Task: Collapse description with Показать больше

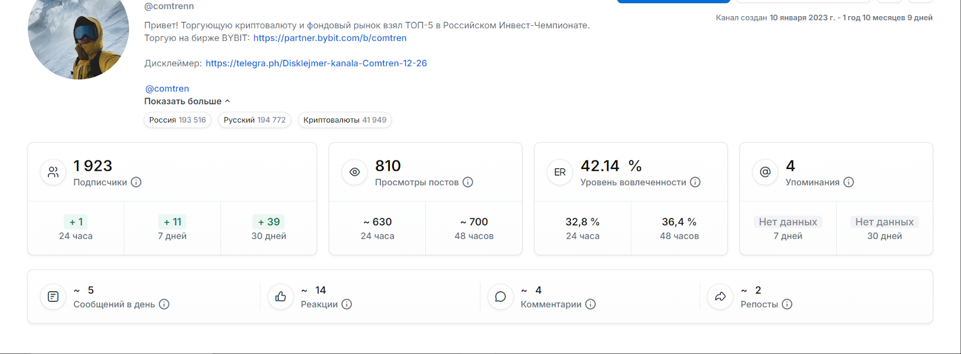Action: pyautogui.click(x=187, y=102)
